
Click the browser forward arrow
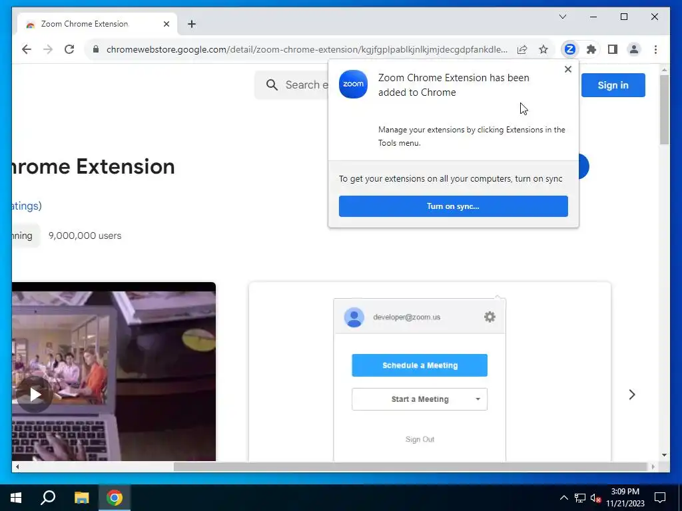[x=48, y=49]
